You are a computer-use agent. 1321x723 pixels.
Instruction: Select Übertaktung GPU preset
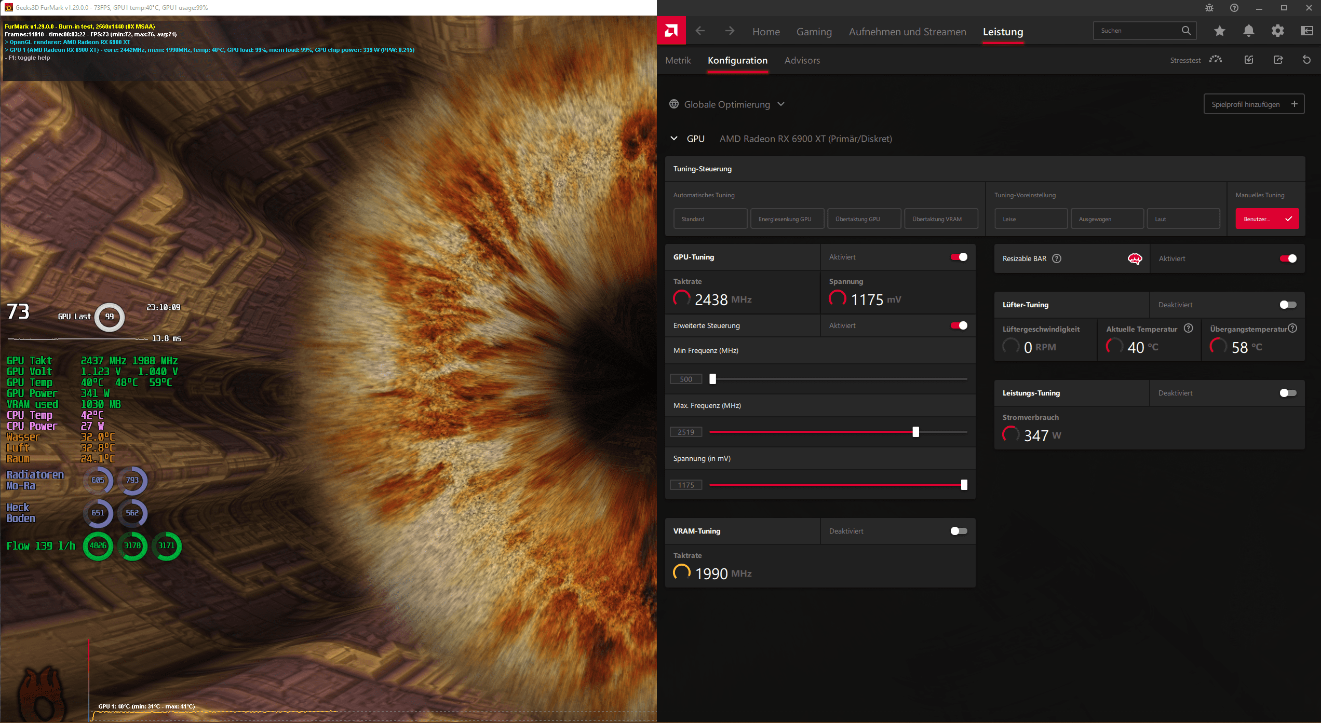click(x=864, y=219)
